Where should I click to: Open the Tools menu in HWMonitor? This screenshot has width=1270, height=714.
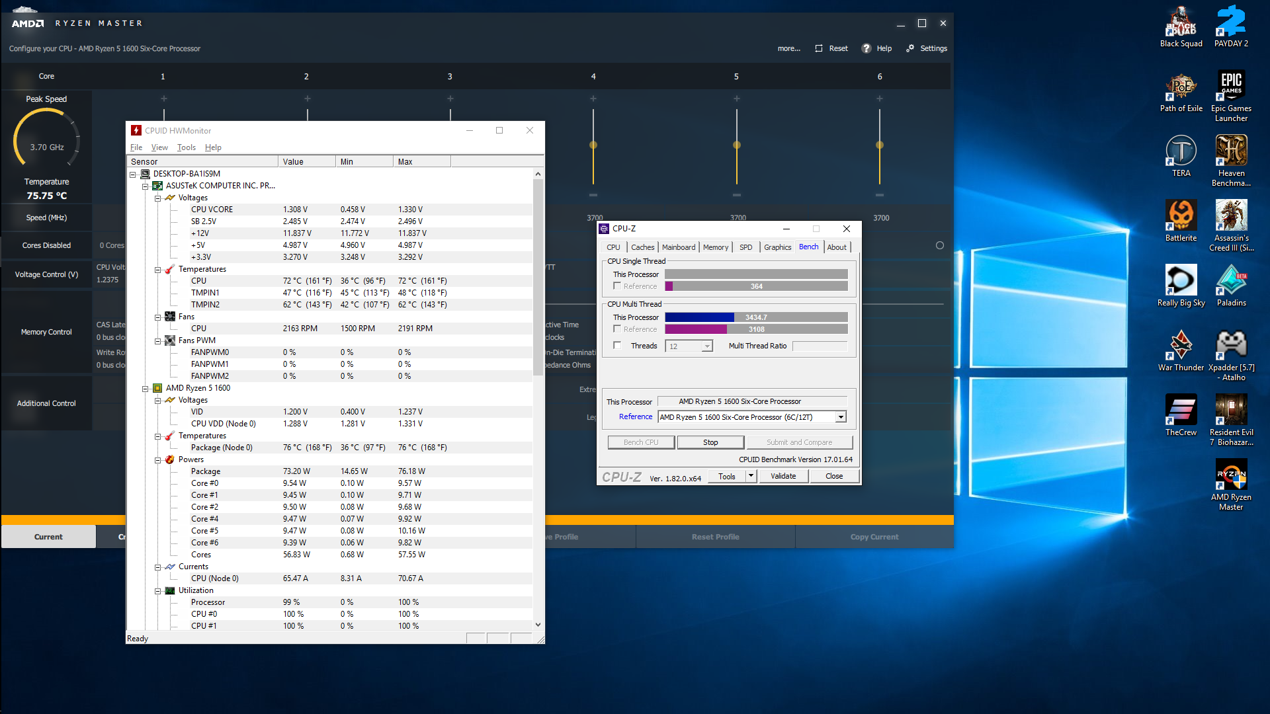point(187,147)
